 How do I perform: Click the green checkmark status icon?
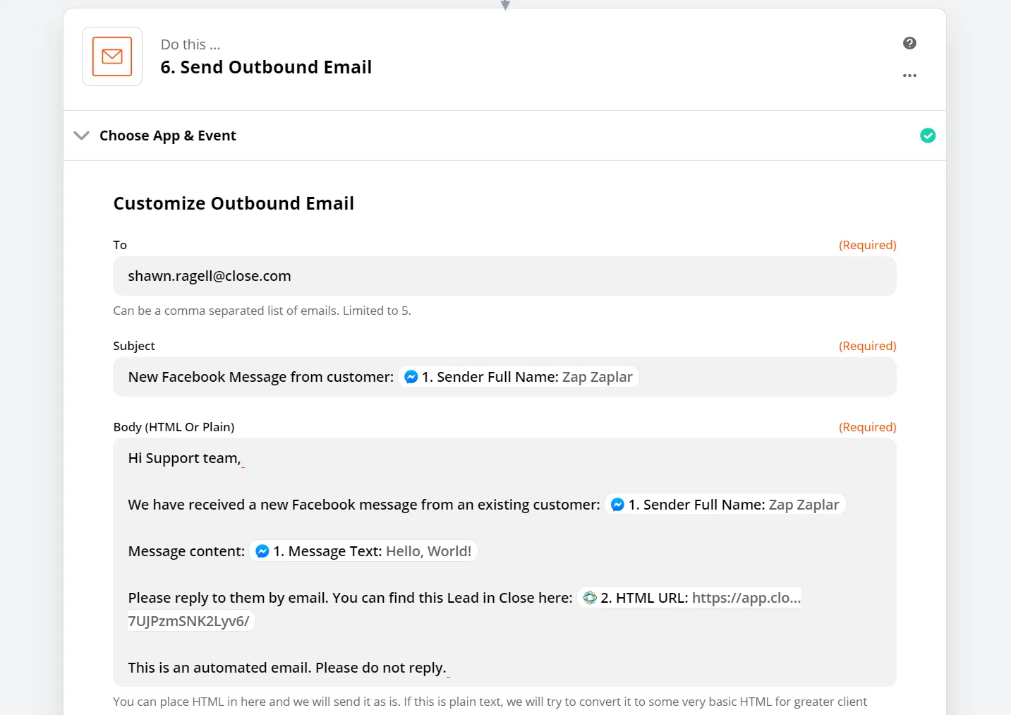click(928, 136)
